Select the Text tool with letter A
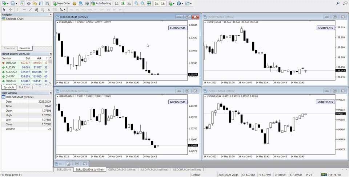This screenshot has width=349, height=177. 49,9
